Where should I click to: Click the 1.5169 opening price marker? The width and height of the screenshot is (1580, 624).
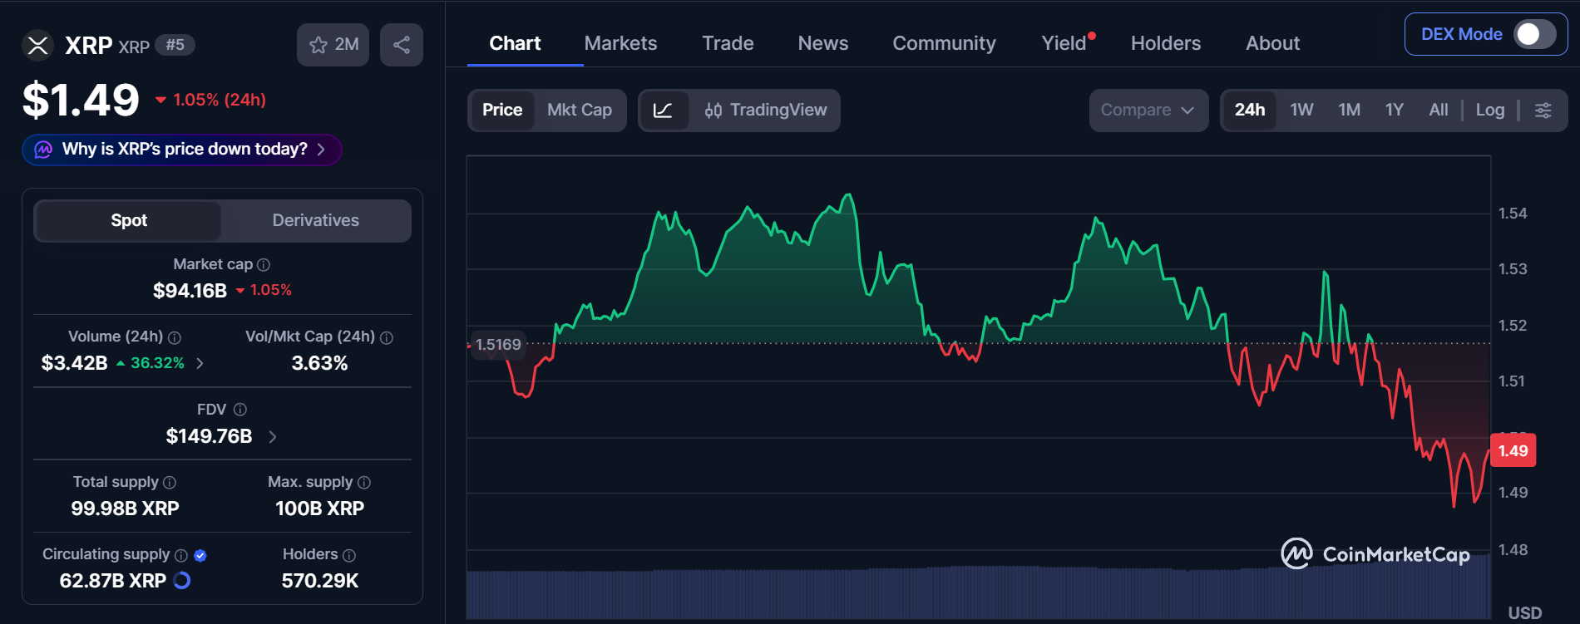pos(499,344)
